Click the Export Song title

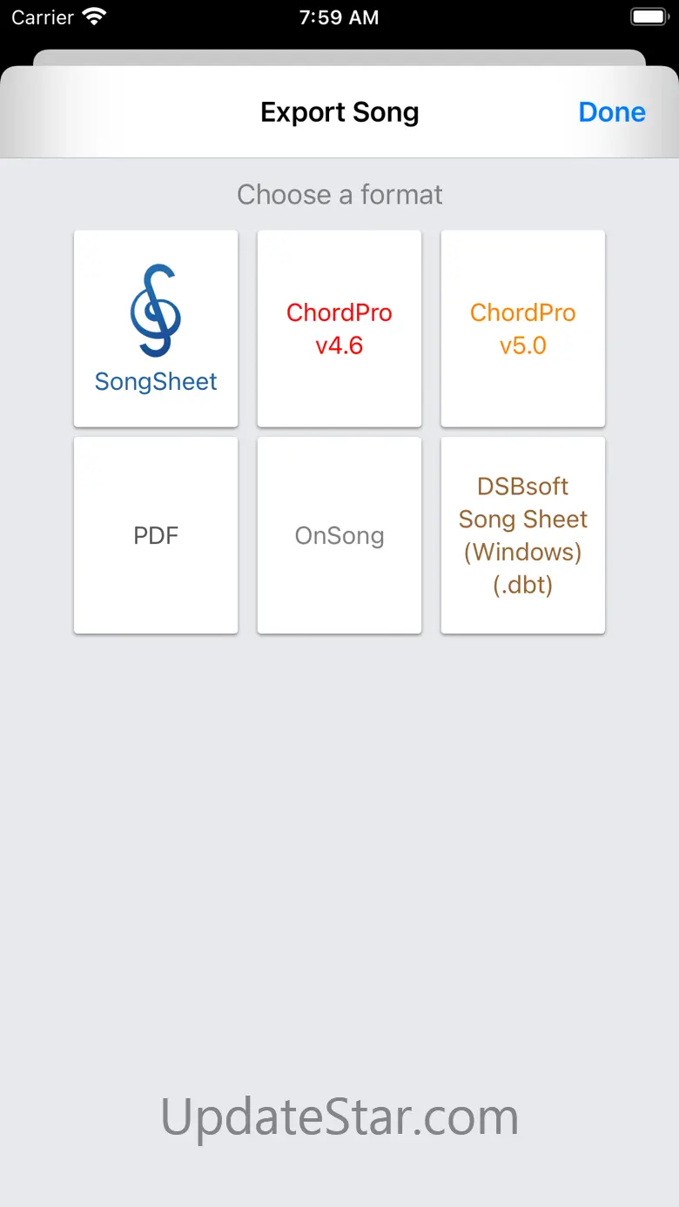coord(339,112)
